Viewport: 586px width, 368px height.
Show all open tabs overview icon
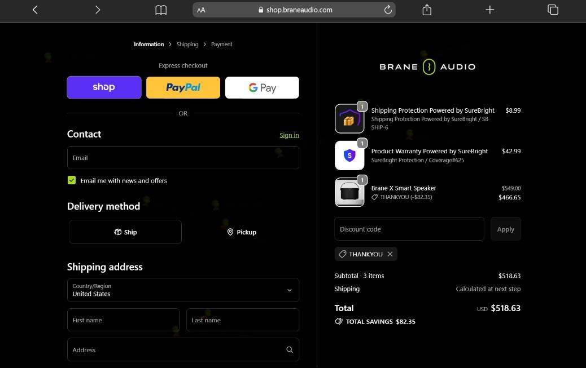coord(553,10)
